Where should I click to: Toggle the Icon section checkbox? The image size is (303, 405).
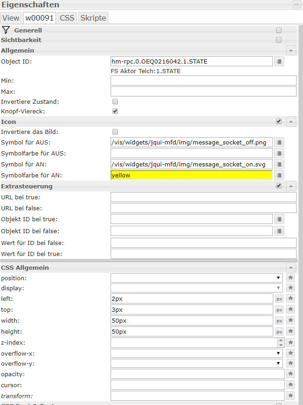point(279,121)
